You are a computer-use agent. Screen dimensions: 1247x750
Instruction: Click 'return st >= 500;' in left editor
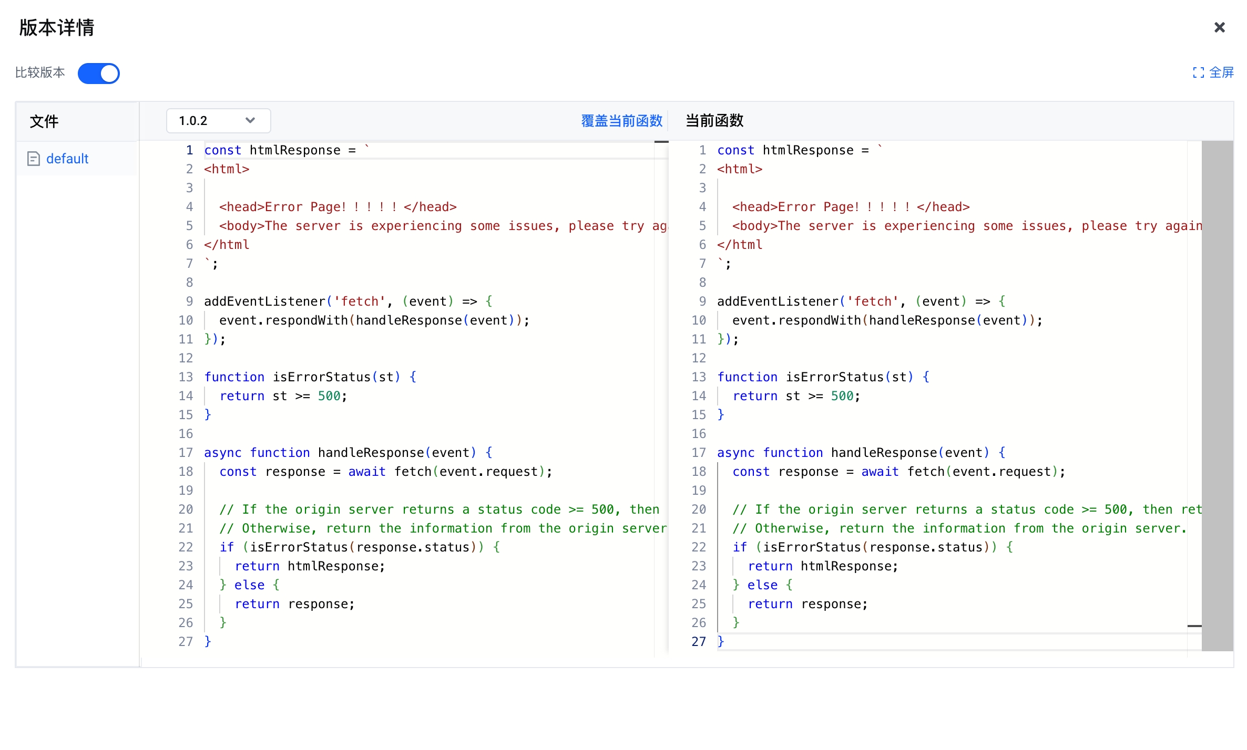[x=283, y=396]
